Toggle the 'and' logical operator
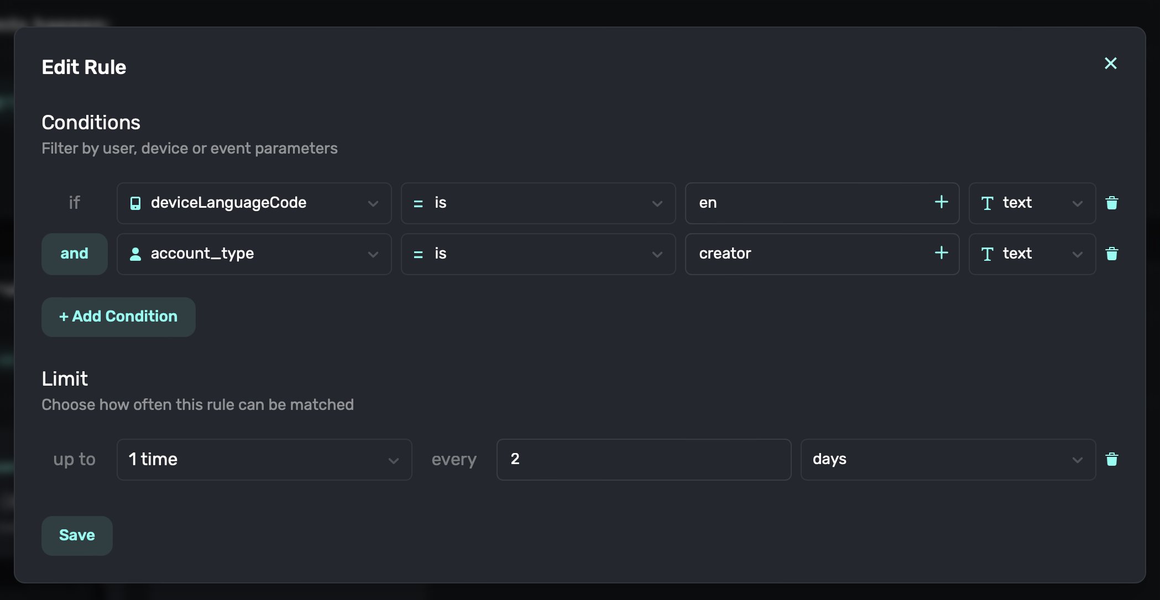 pyautogui.click(x=75, y=254)
